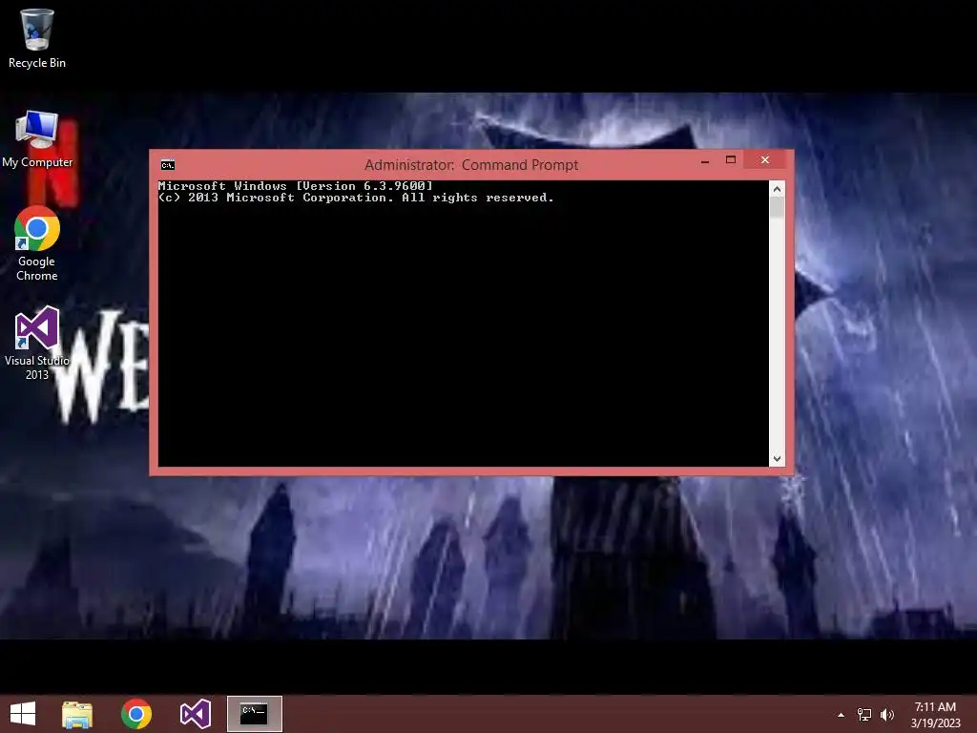The width and height of the screenshot is (977, 733).
Task: Open File Explorer from the taskbar
Action: (77, 714)
